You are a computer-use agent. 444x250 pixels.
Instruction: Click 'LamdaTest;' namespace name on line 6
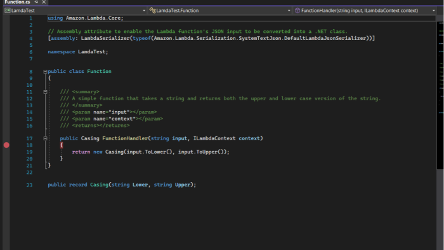(x=93, y=52)
